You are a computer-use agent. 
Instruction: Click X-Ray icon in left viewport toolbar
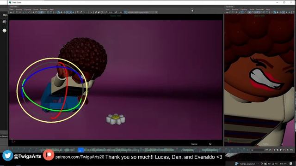click(96, 12)
